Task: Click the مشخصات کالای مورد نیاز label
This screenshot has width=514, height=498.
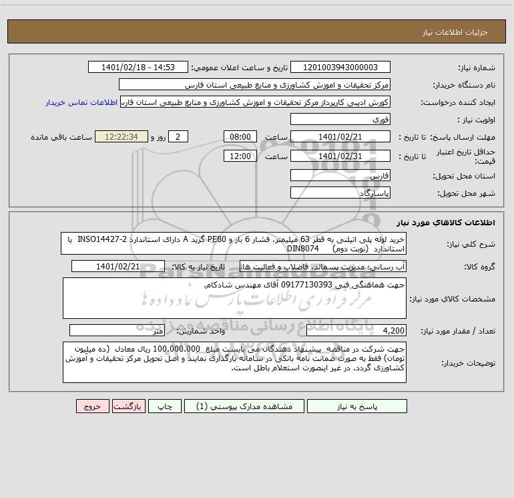Action: point(452,299)
